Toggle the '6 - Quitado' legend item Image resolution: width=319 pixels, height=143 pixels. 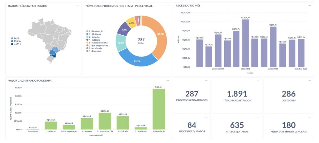coord(95,34)
